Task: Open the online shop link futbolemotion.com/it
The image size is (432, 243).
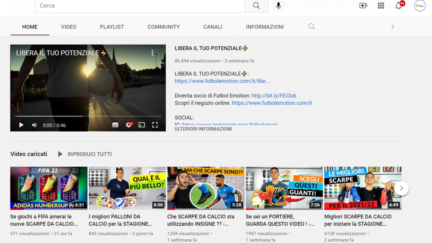Action: point(272,103)
